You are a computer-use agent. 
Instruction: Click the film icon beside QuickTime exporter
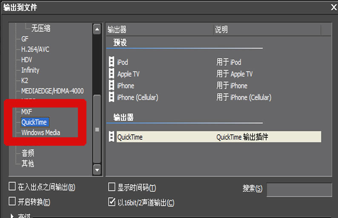tap(112, 137)
